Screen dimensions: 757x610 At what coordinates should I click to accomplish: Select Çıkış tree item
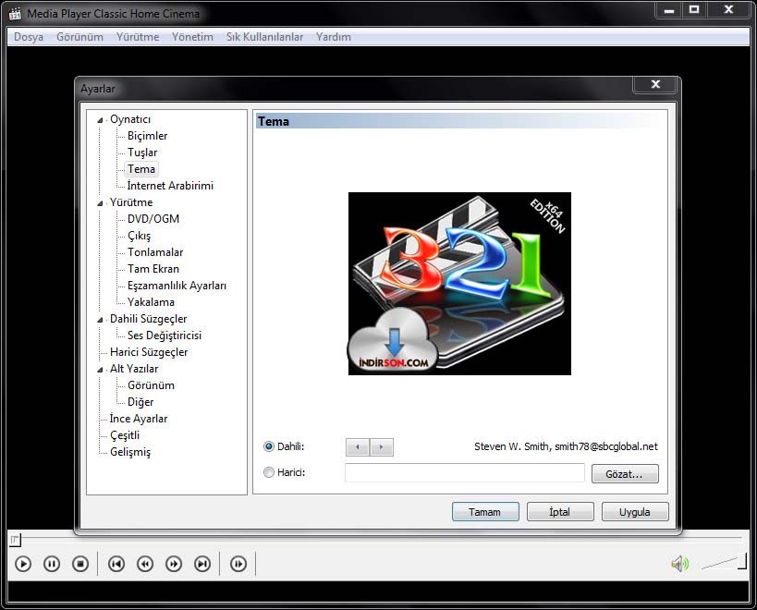139,236
